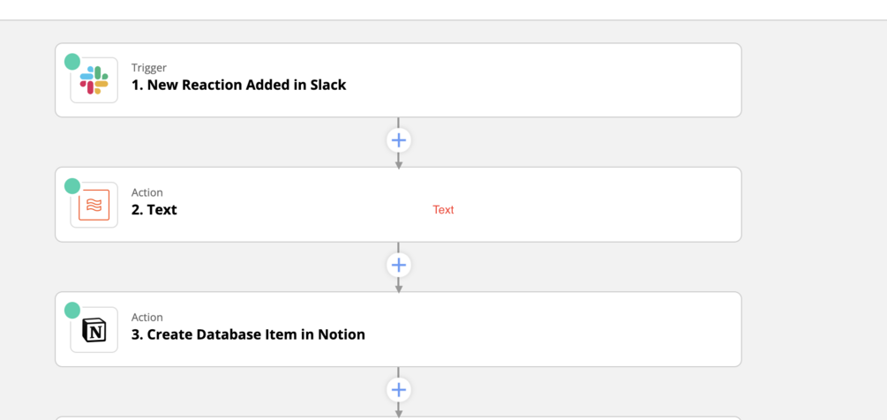This screenshot has width=887, height=420.
Task: Click the 'Action' label above Notion step title
Action: click(147, 317)
